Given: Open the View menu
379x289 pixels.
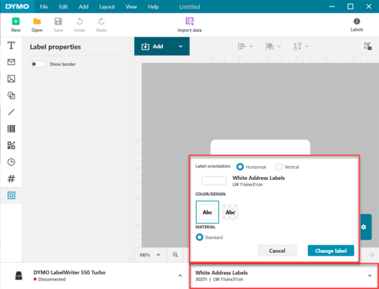Looking at the screenshot, I should [x=131, y=7].
